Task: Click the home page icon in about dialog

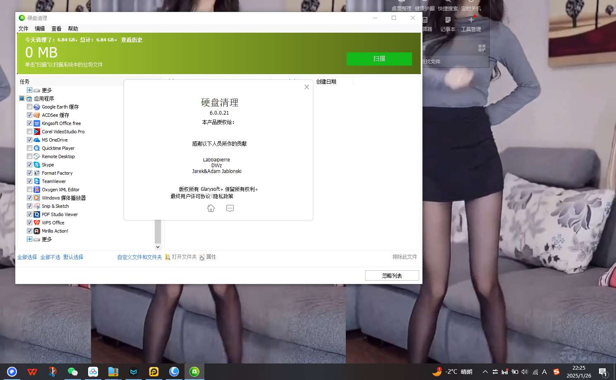Action: pos(211,208)
